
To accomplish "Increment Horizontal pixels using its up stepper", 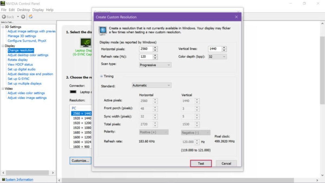I will pos(155,47).
